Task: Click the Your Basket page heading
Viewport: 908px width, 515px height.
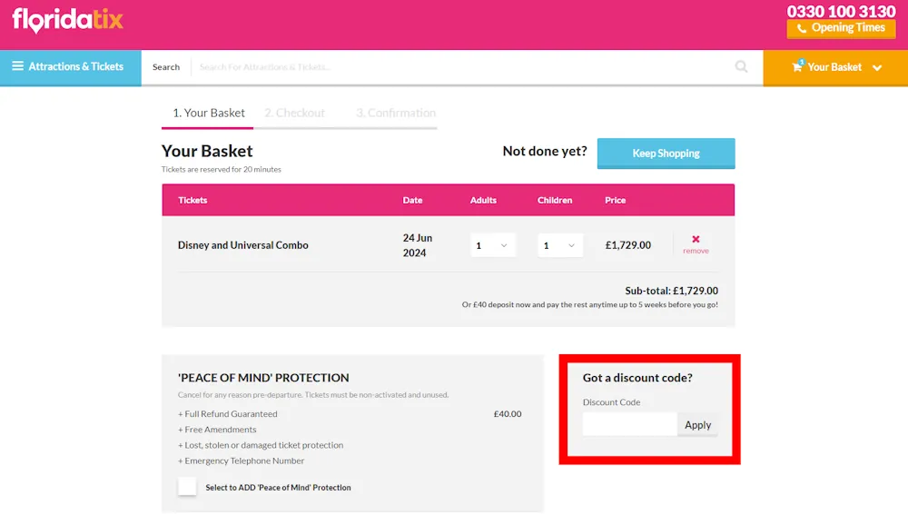Action: tap(207, 151)
